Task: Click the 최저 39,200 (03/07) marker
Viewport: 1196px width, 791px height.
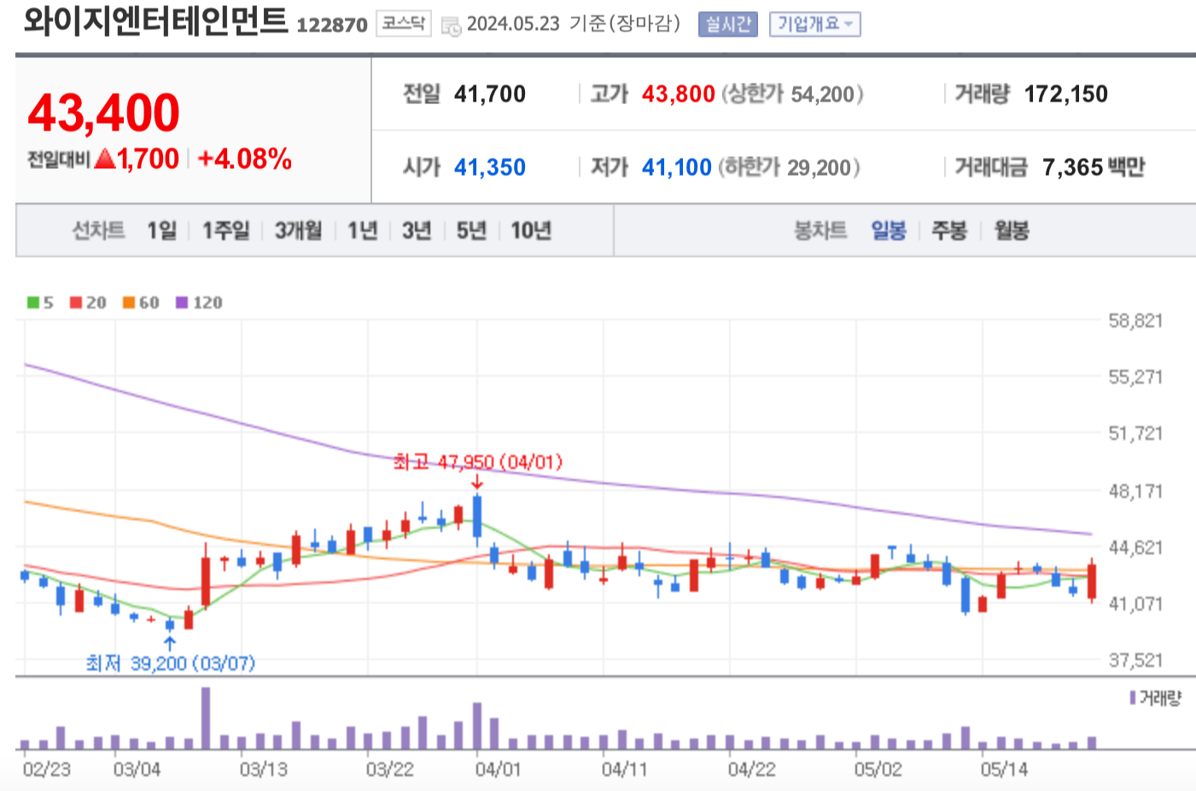Action: [171, 663]
